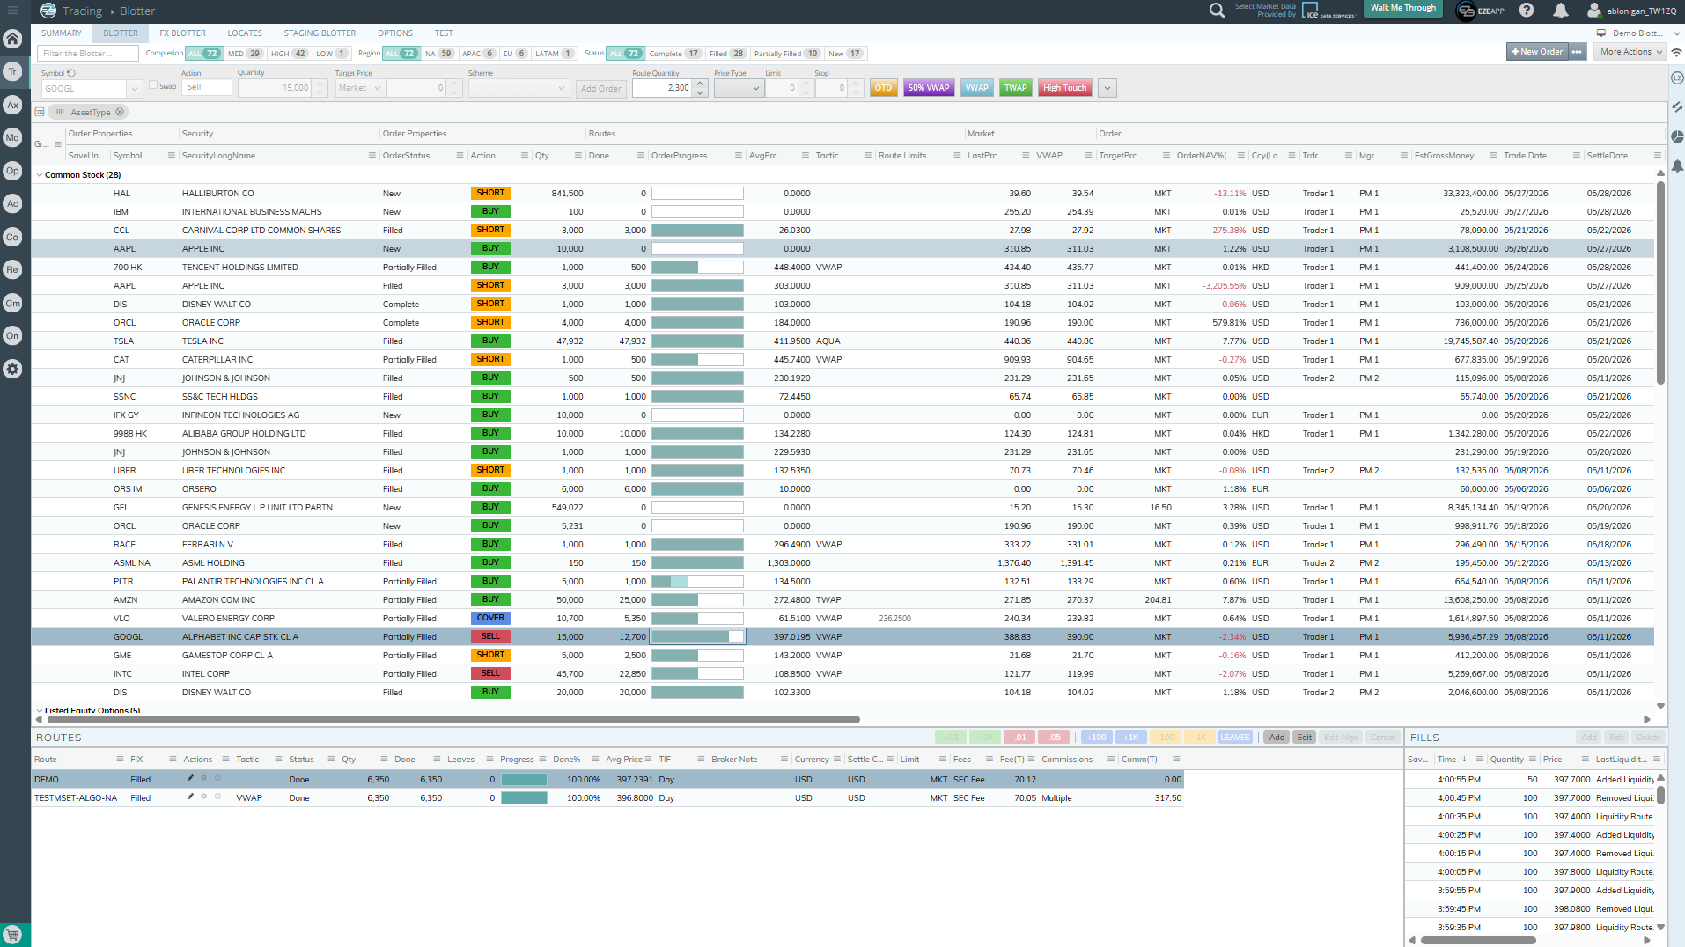Switch to the SUMMARY tab
Viewport: 1685px width, 947px height.
pyautogui.click(x=62, y=33)
